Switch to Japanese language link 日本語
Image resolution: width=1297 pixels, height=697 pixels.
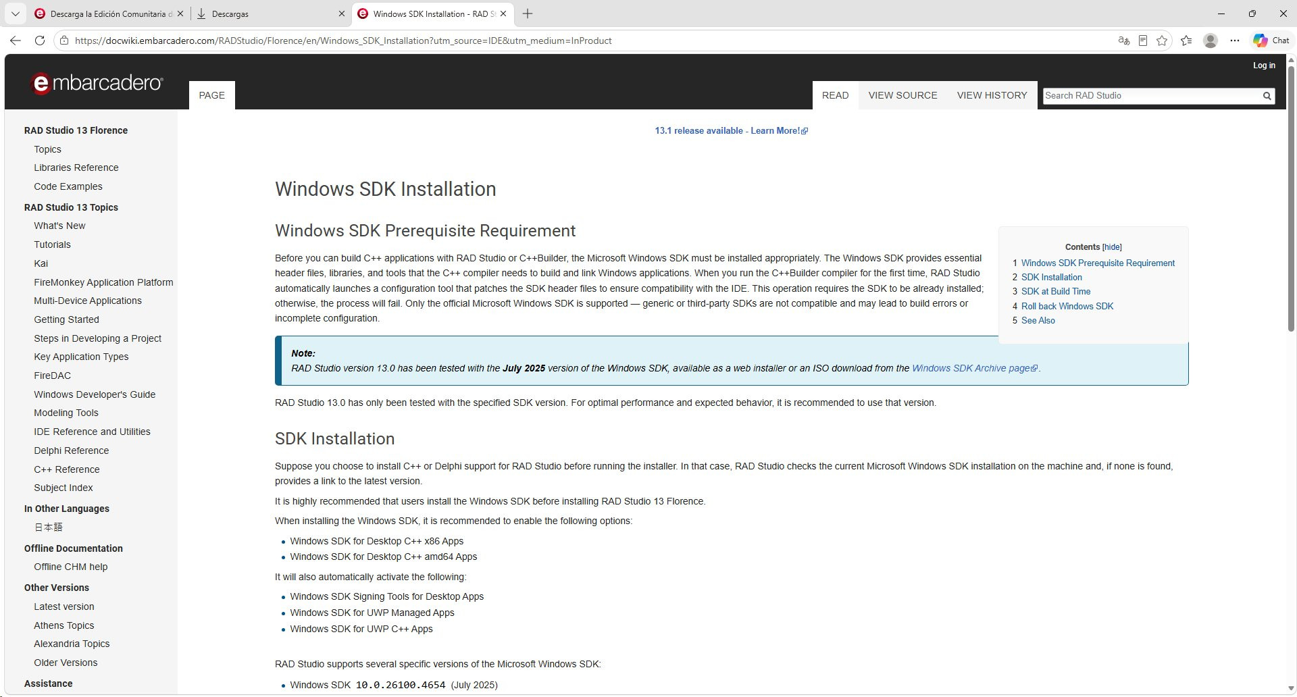point(49,527)
